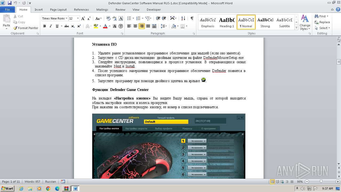Viewport: 341px width, 192px height.
Task: Toggle Strikethrough formatting
Action: pyautogui.click(x=67, y=26)
